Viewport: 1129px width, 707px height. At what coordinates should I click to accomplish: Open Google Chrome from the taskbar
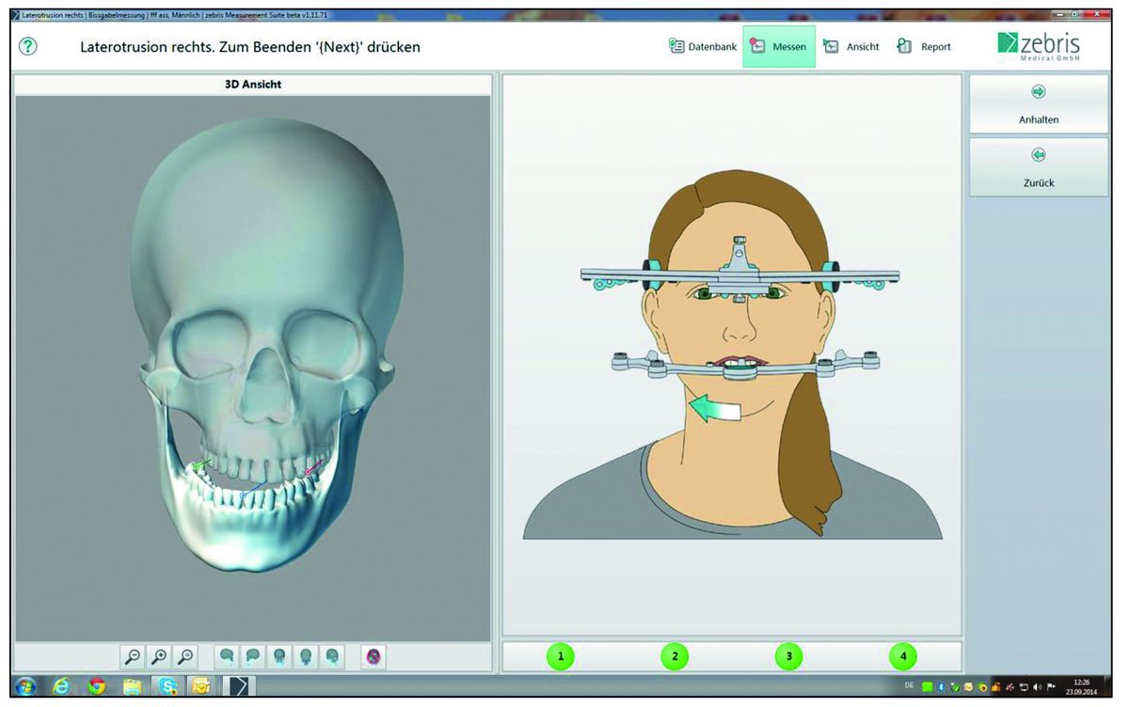[97, 686]
